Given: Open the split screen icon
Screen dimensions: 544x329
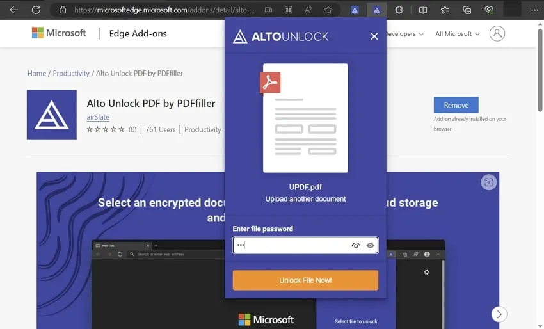Looking at the screenshot, I should coord(423,10).
